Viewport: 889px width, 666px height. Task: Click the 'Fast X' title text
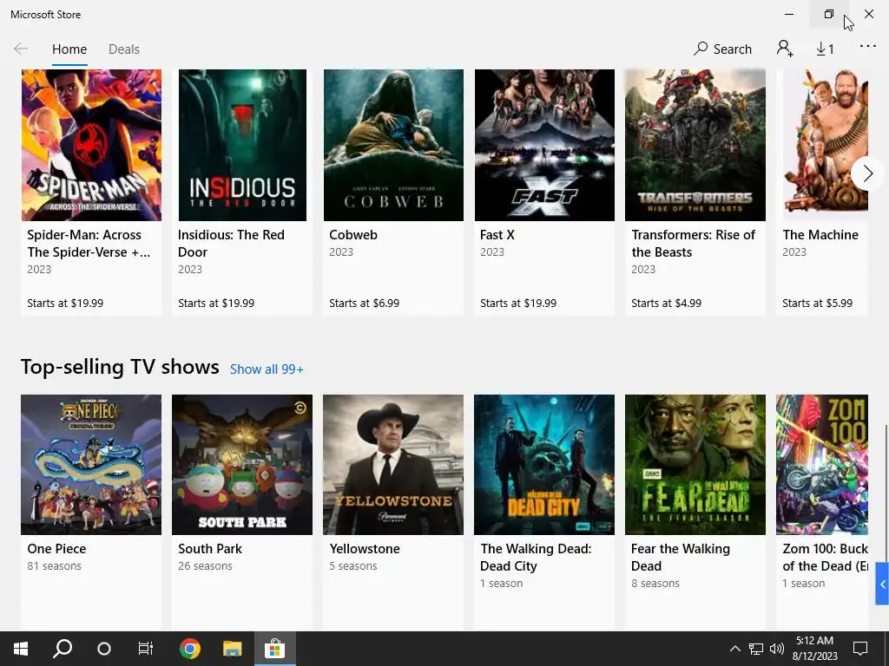[x=497, y=234]
